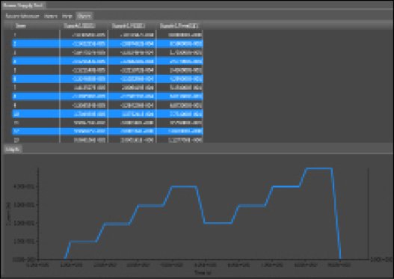Click the highest plateau of the blue curve
Viewport: 394px width, 279px height.
(x=319, y=168)
